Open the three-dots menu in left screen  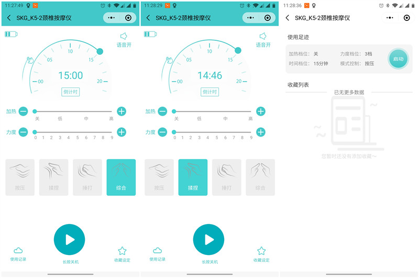pos(112,18)
